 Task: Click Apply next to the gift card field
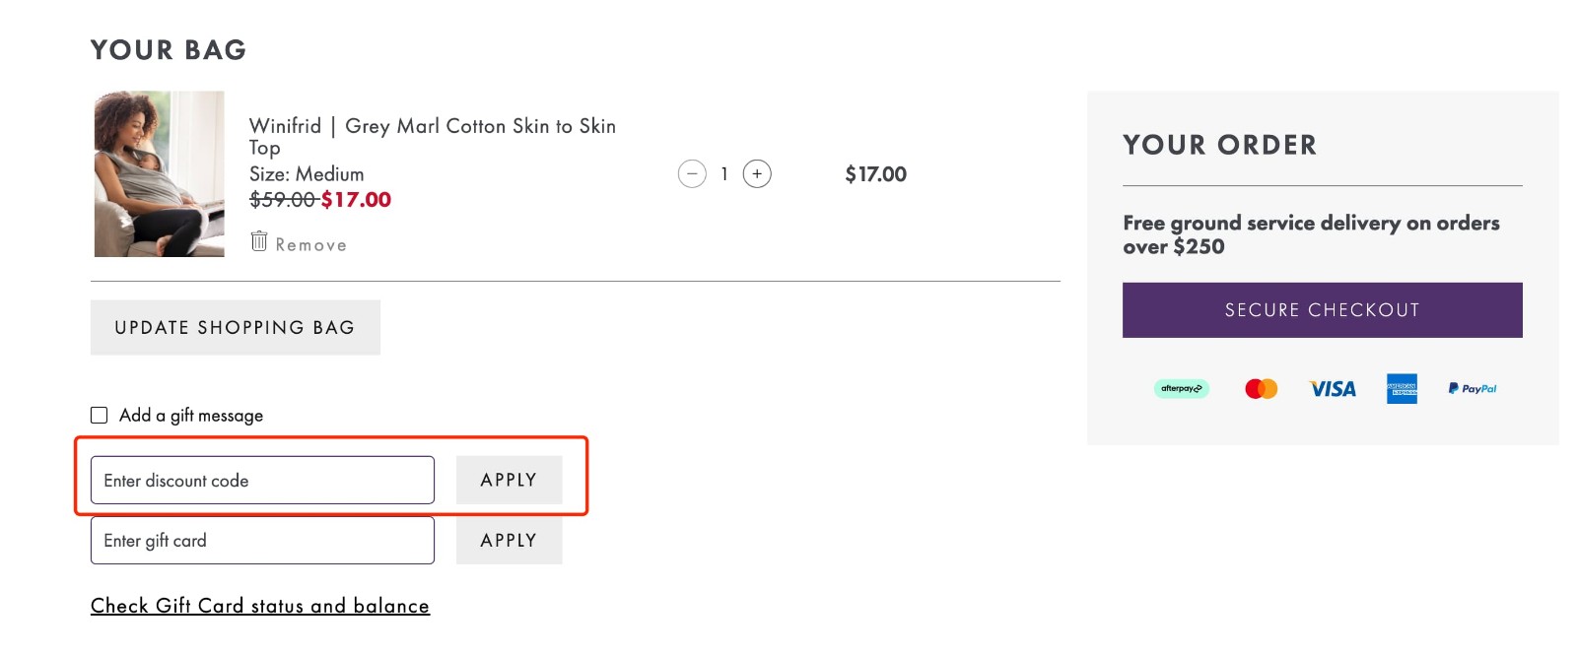tap(509, 540)
